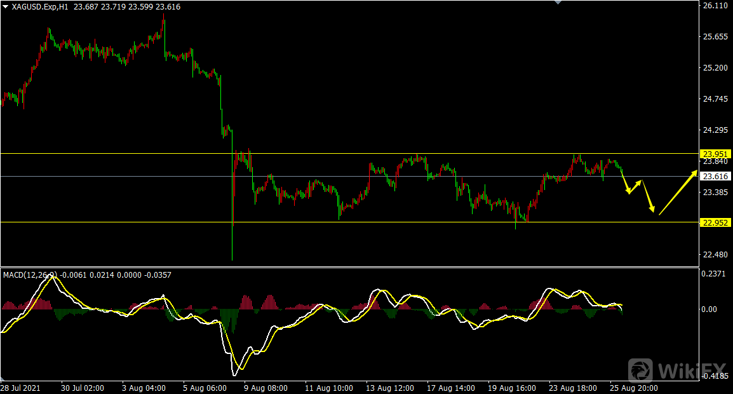The image size is (733, 394).
Task: Select the lower horizontal support line
Action: (381, 222)
